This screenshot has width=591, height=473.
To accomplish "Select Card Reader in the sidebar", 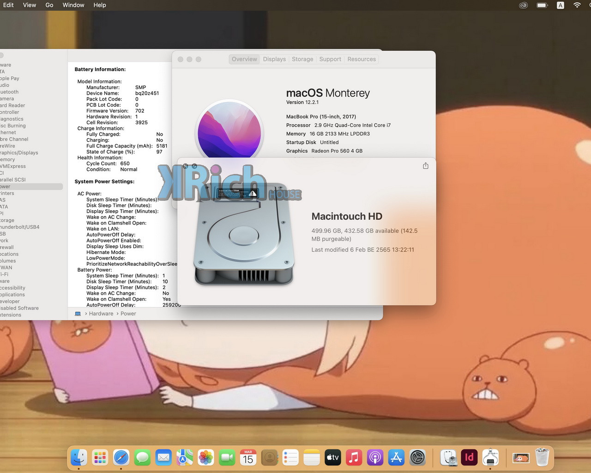I will pyautogui.click(x=12, y=105).
